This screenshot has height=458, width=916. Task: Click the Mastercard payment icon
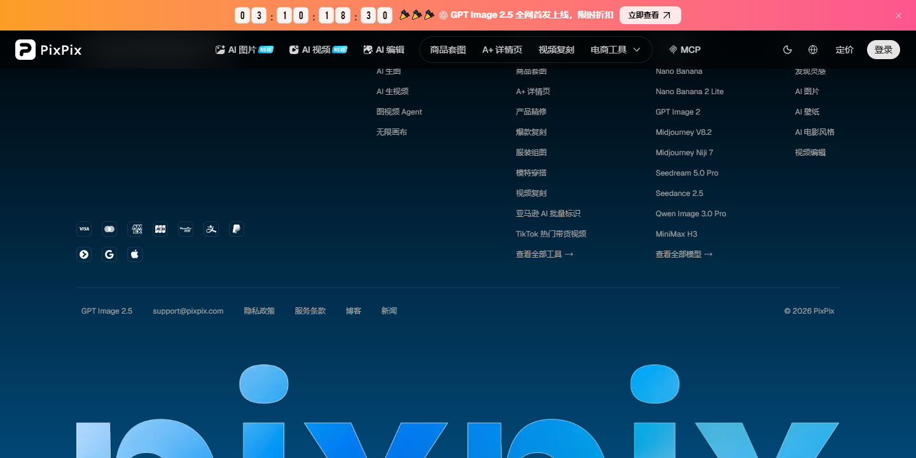click(x=109, y=229)
